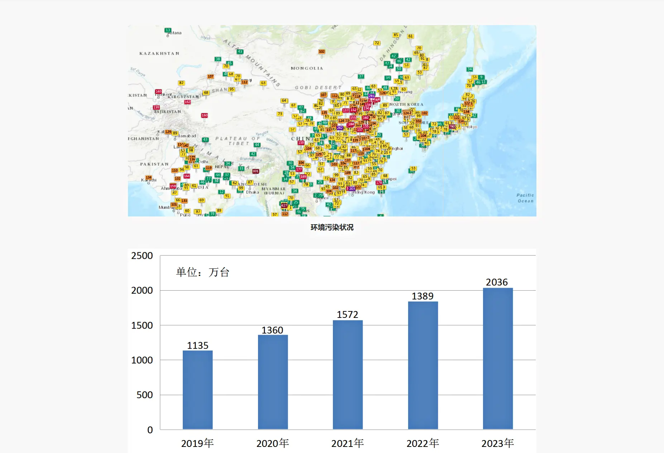The width and height of the screenshot is (664, 453).
Task: Click the 2036 data label
Action: 497,282
